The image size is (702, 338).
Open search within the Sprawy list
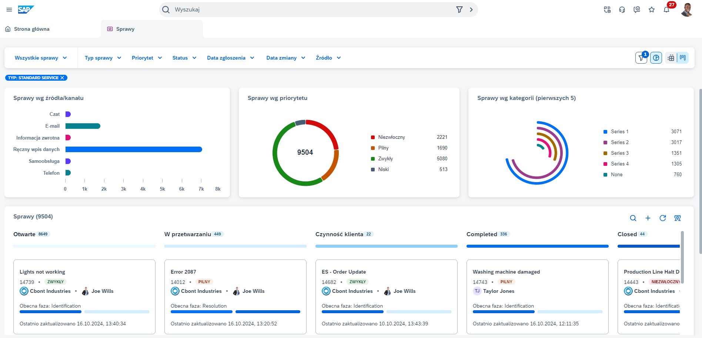[x=633, y=218]
